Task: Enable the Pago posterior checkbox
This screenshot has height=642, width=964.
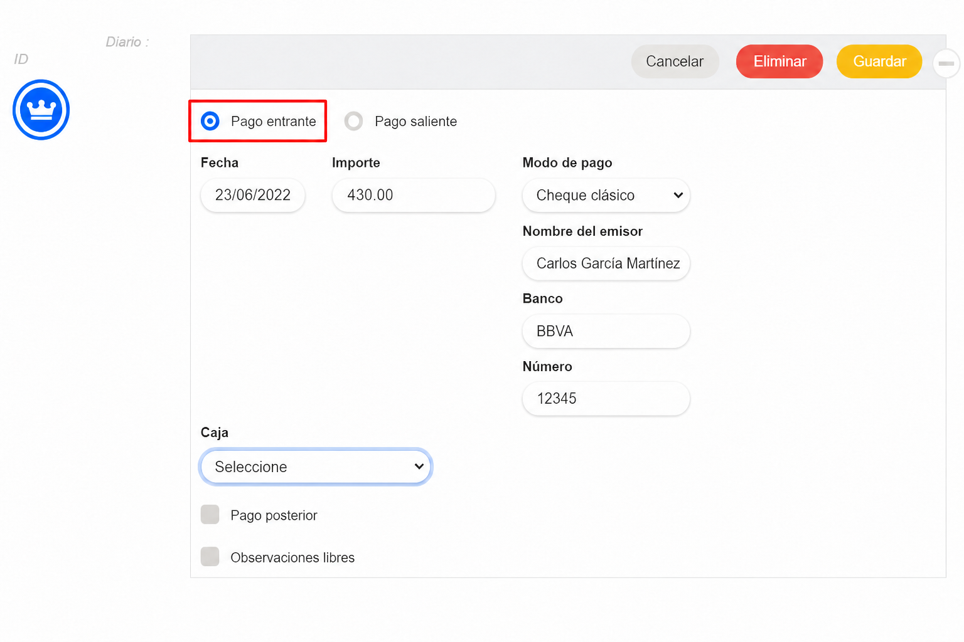Action: 210,515
